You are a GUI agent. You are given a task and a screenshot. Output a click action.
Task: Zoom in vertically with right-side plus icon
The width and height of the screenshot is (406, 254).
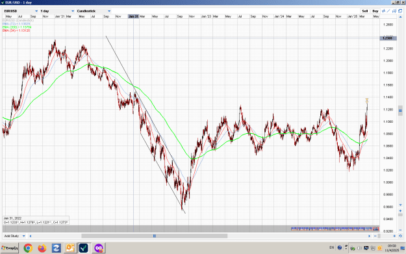[400, 210]
